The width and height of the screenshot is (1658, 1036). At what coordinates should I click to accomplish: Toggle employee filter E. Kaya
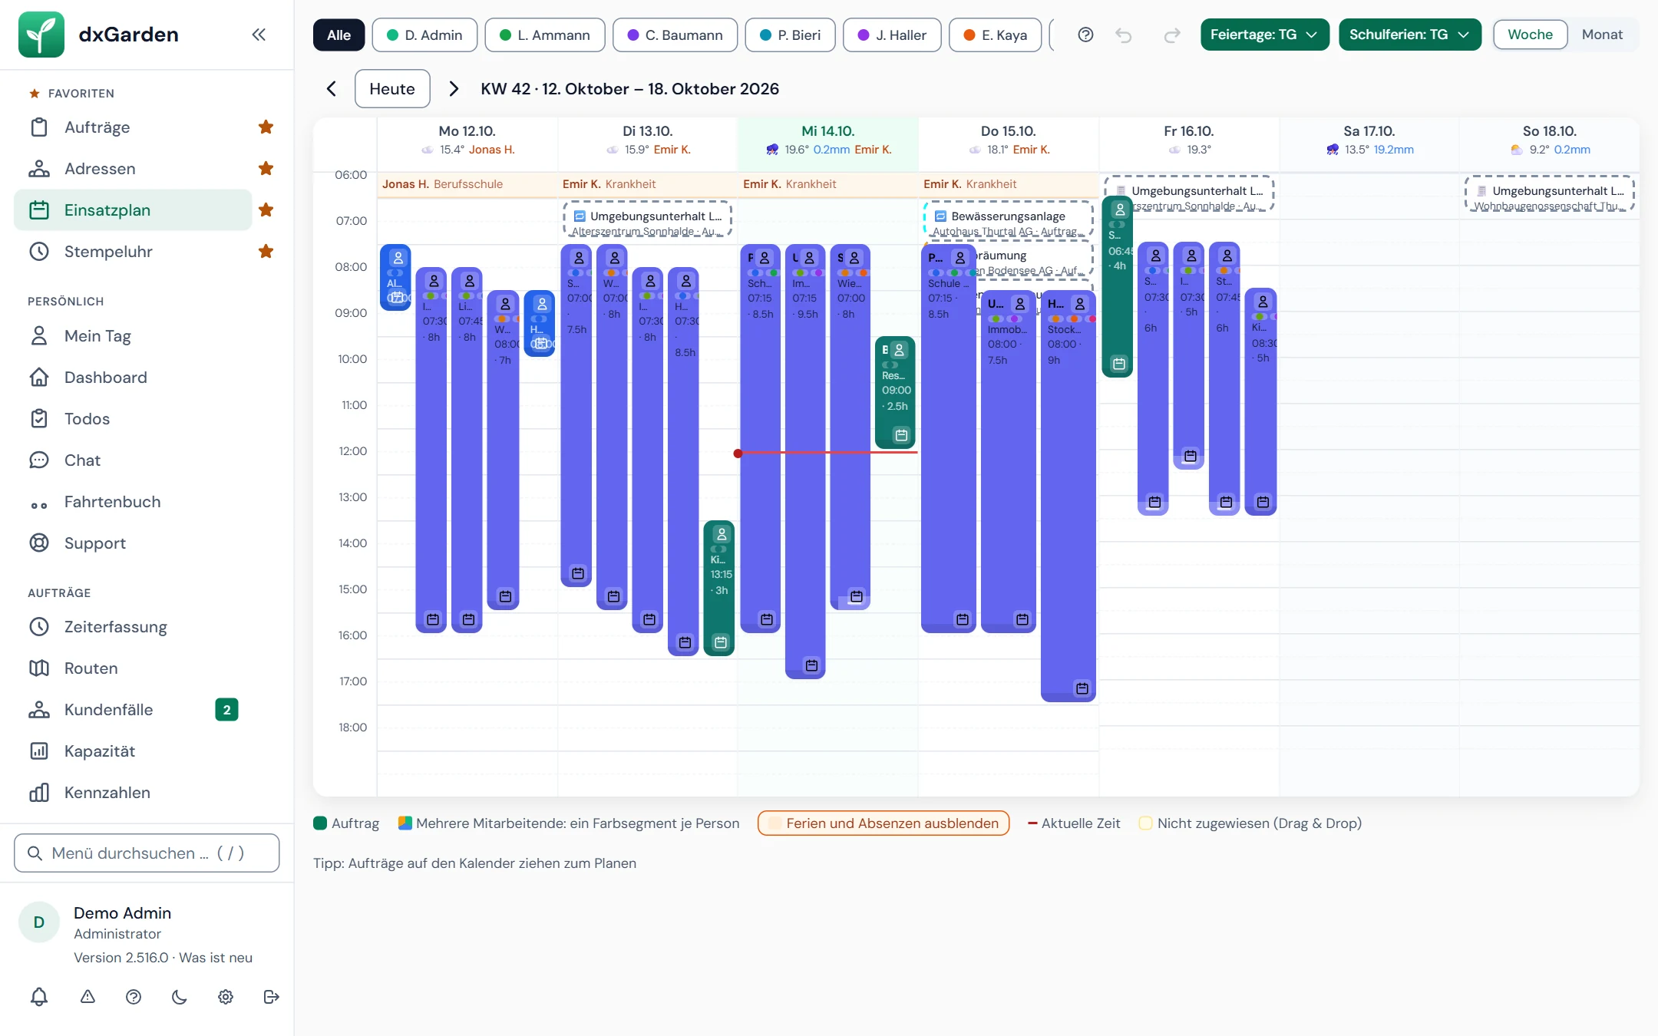tap(996, 35)
